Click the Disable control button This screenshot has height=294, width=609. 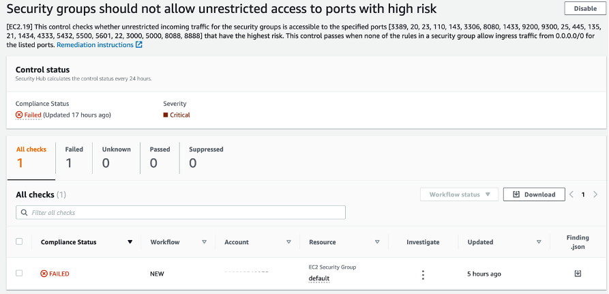(x=584, y=8)
